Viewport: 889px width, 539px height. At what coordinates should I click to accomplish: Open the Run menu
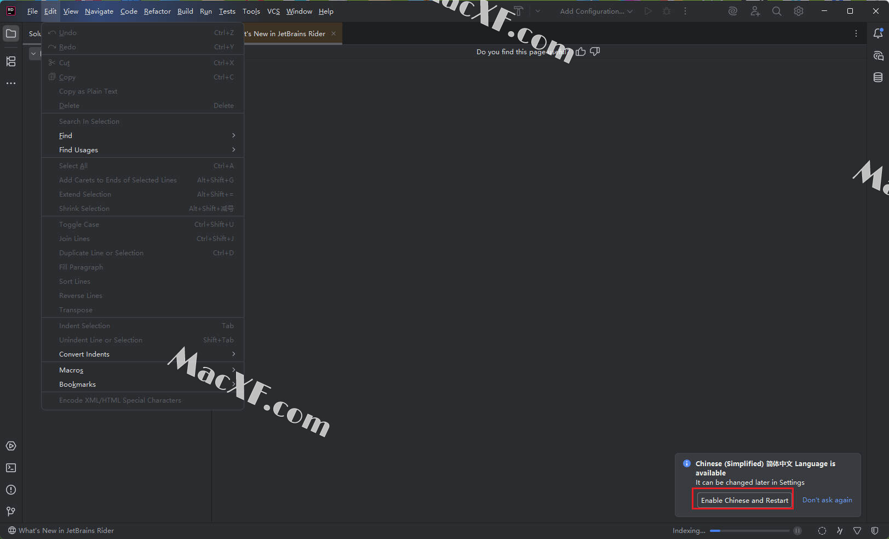click(x=206, y=11)
